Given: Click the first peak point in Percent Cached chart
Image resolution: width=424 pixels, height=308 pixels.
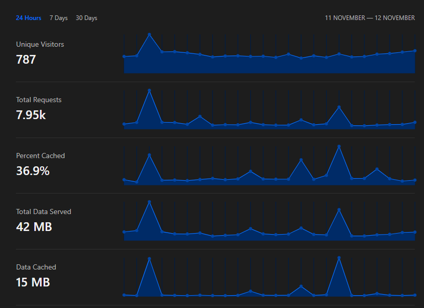Looking at the screenshot, I should point(149,155).
